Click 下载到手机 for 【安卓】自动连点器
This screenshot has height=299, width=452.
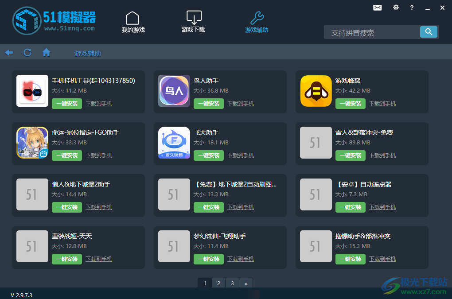point(382,207)
